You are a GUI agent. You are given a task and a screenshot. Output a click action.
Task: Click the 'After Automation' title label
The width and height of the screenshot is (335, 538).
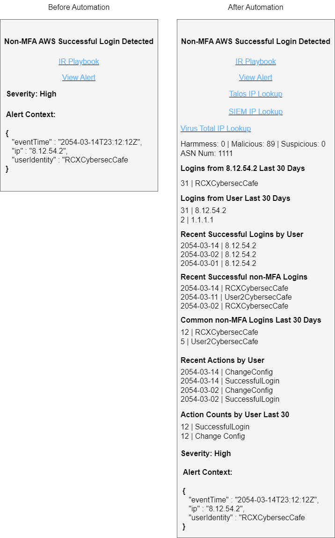[255, 7]
